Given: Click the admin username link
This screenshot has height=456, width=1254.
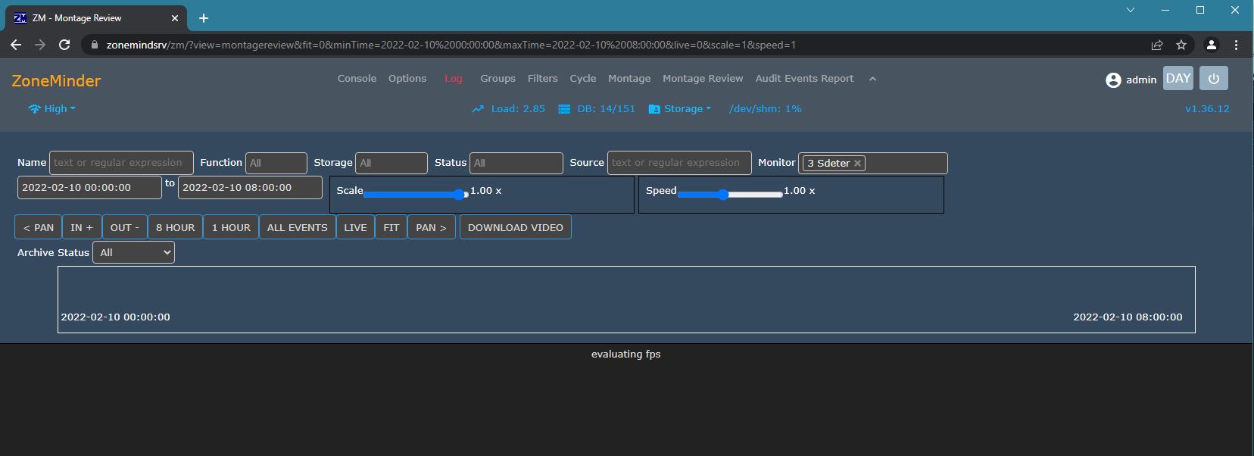Looking at the screenshot, I should click(x=1141, y=80).
